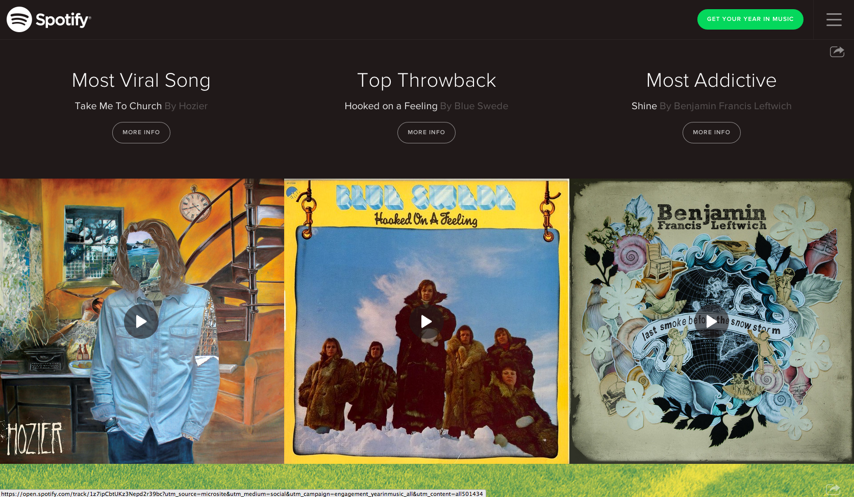Click the Take Me To Church title text
Image resolution: width=854 pixels, height=497 pixels.
click(118, 106)
